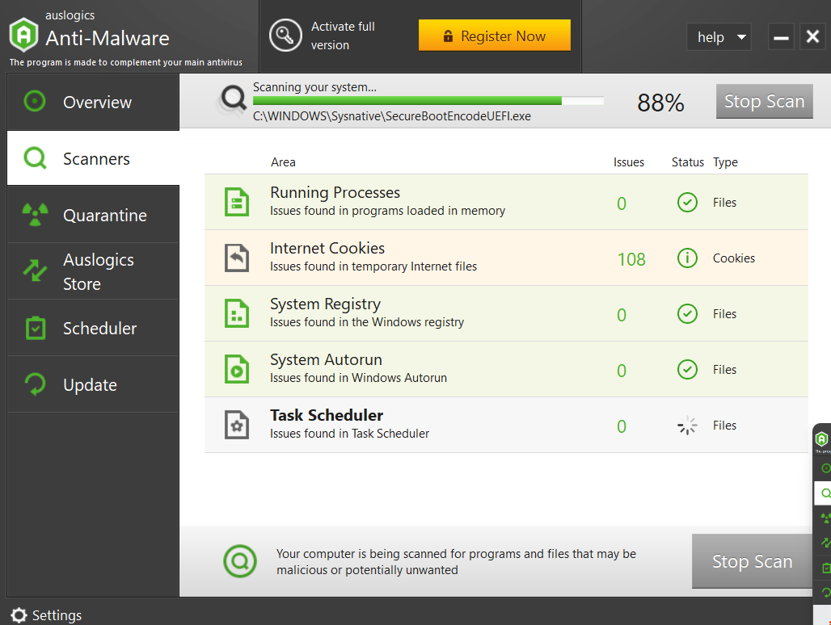Viewport: 831px width, 625px height.
Task: Click the Task Scheduler gear-file icon
Action: pyautogui.click(x=236, y=425)
